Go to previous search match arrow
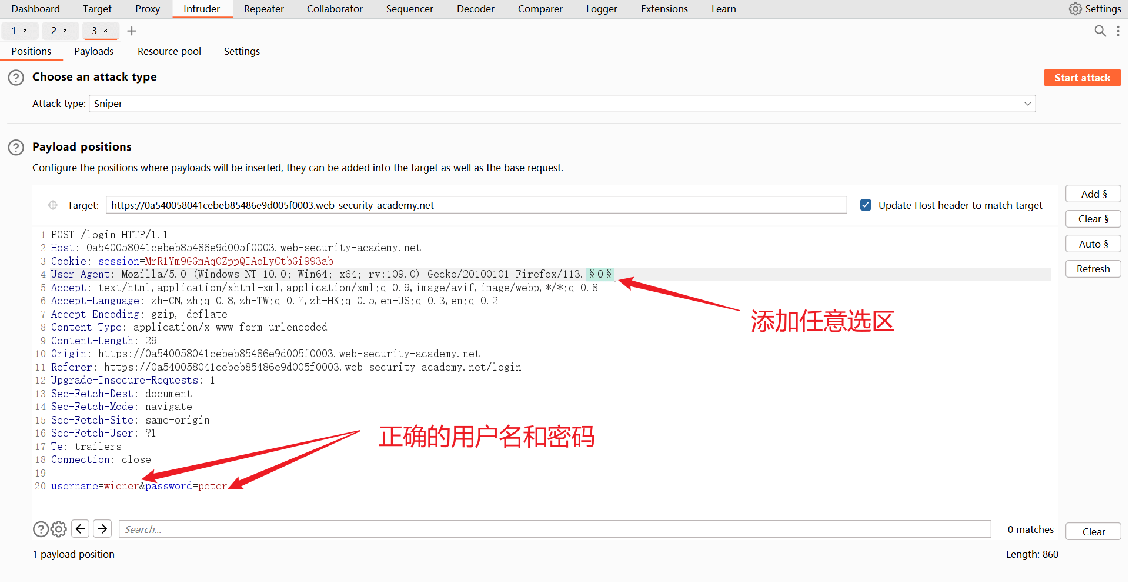 tap(81, 529)
